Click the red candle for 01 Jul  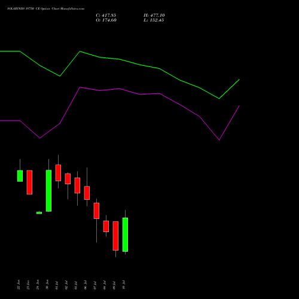pos(58,173)
